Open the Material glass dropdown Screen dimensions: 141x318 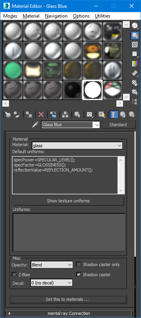tap(77, 146)
